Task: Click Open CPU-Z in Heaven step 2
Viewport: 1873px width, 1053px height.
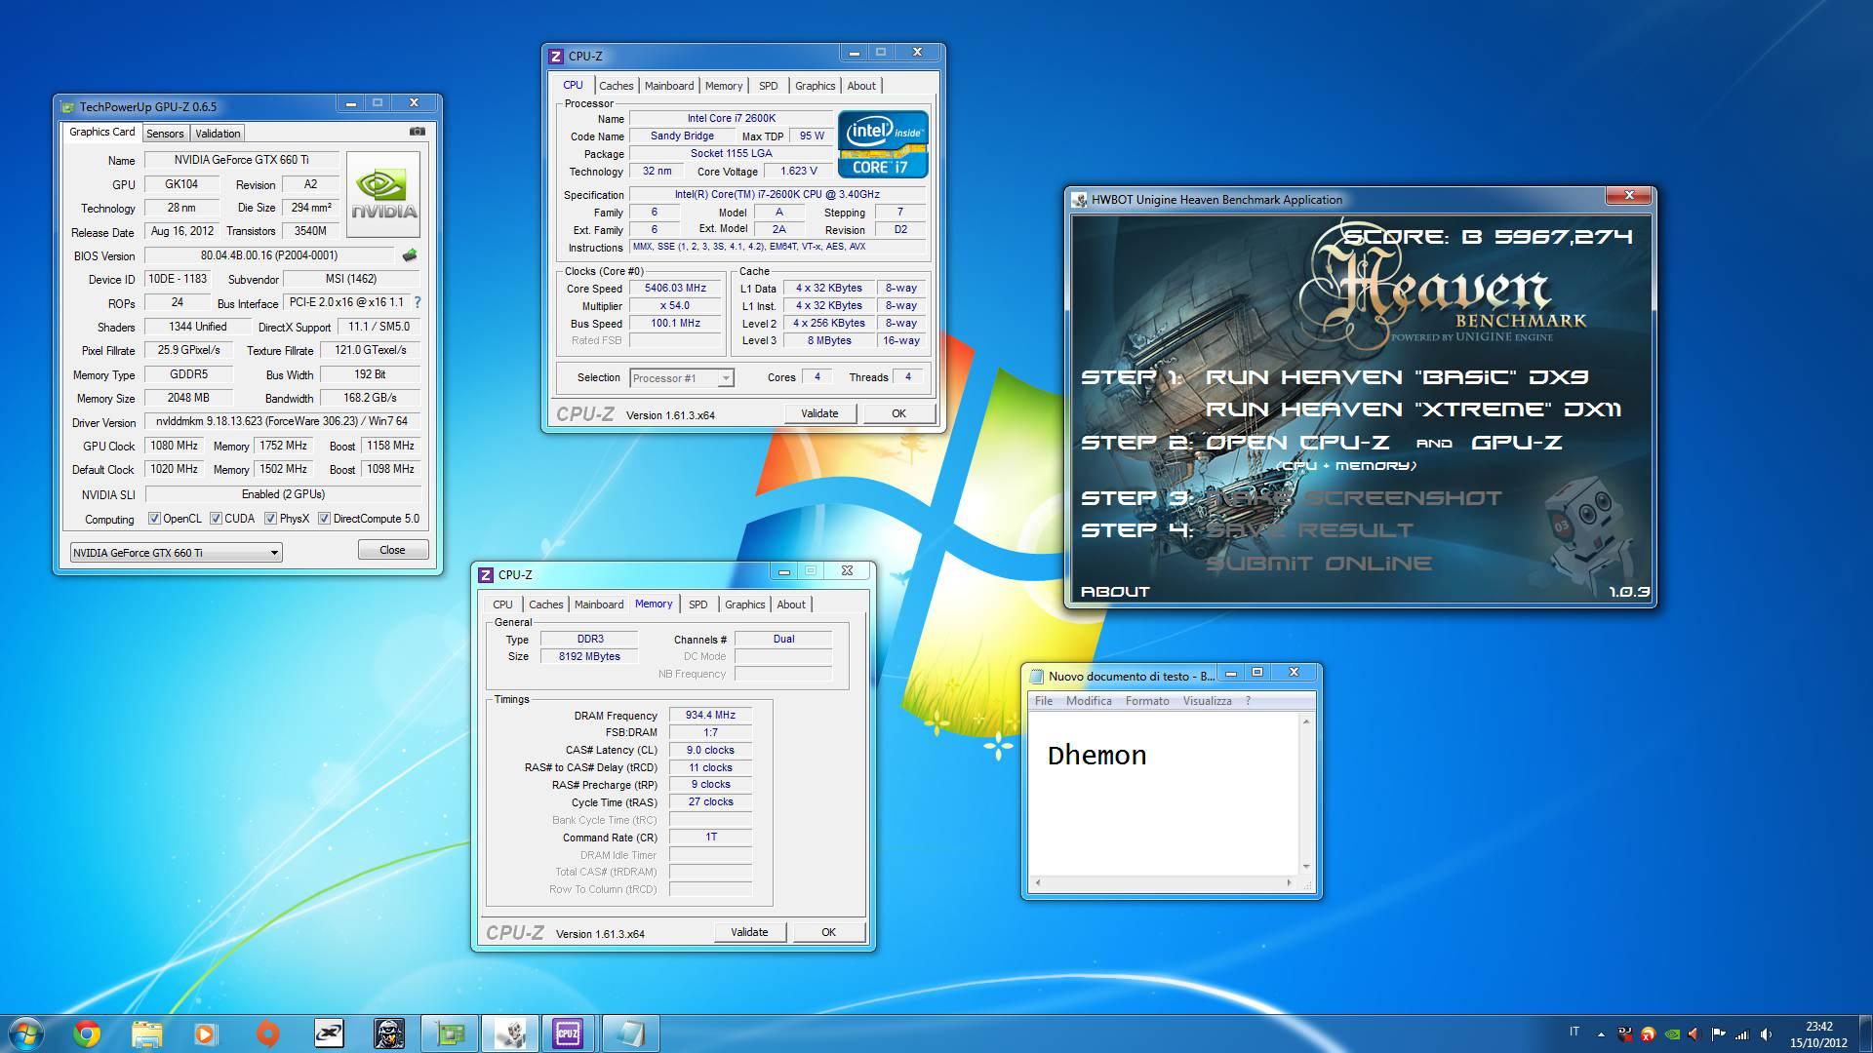Action: point(1297,443)
